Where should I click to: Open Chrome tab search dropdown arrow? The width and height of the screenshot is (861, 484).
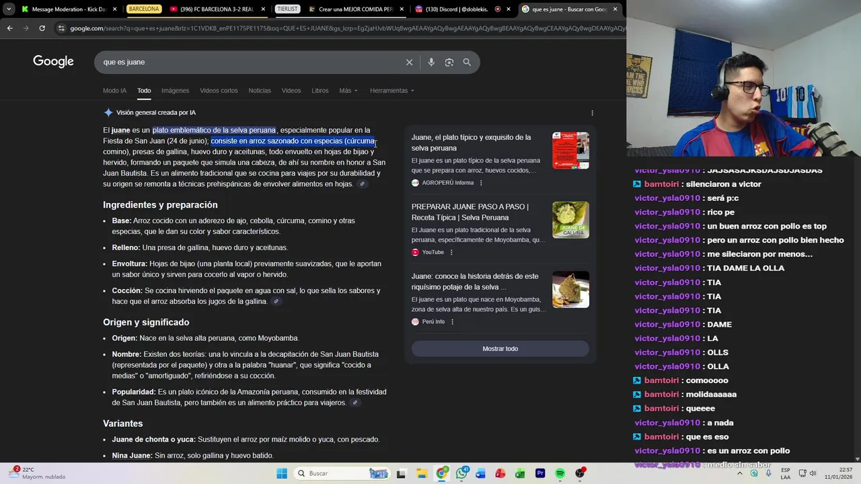pos(9,9)
